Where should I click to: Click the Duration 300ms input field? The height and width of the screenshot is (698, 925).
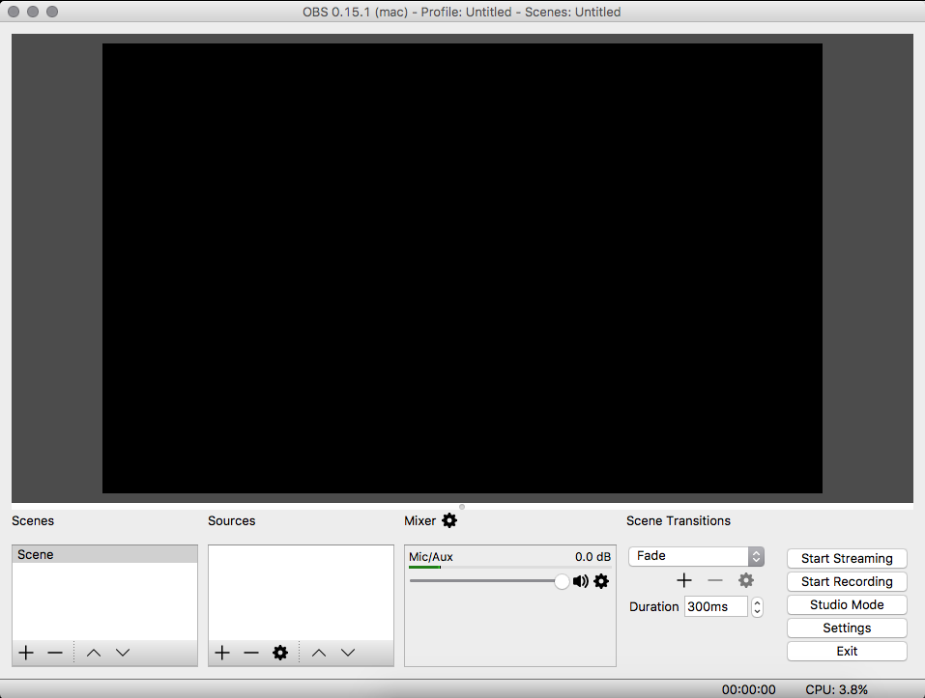point(716,606)
